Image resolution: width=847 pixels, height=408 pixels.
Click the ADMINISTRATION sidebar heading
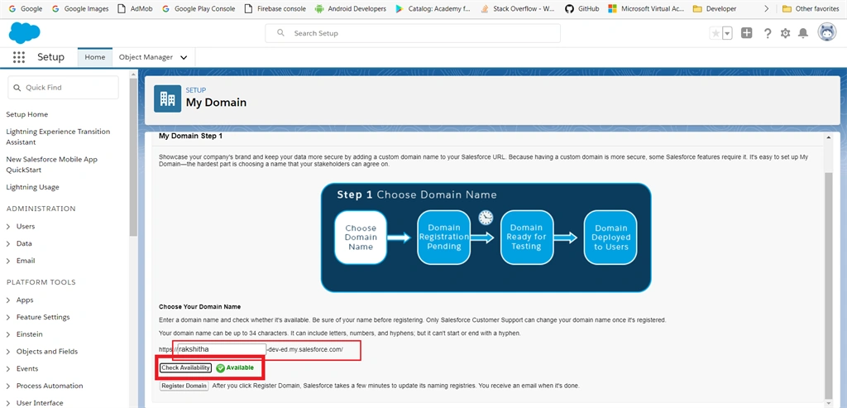pyautogui.click(x=41, y=209)
